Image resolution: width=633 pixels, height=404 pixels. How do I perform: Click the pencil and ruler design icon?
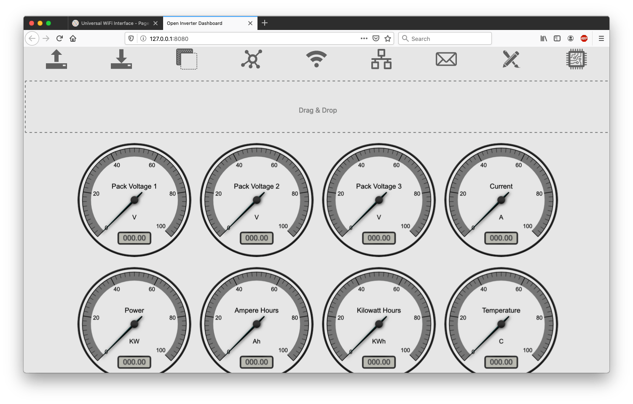point(511,59)
